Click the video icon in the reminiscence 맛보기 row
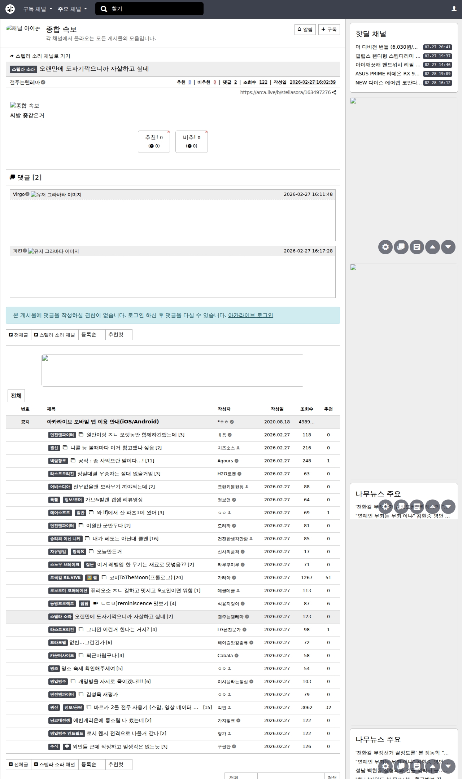This screenshot has height=779, width=462. click(96, 603)
